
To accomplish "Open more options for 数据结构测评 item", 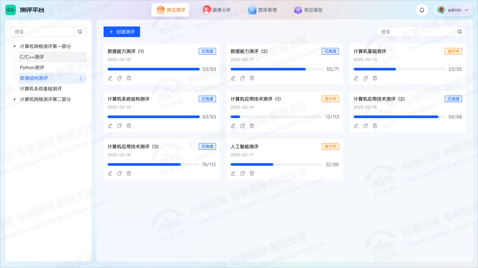I will pyautogui.click(x=81, y=78).
